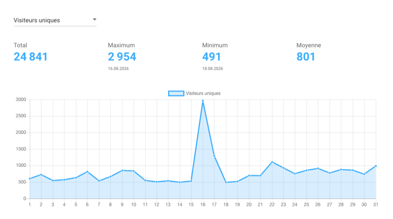Click the data point for day 1
Screen dimensions: 393x219
[30, 179]
